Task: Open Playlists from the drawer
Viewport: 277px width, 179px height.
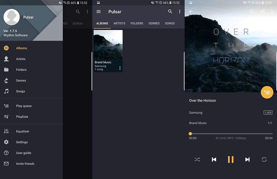Action: [31, 117]
